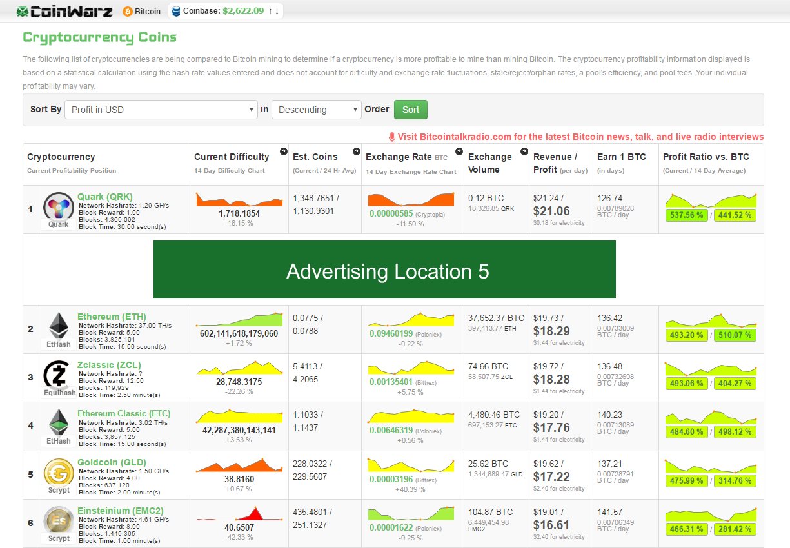The width and height of the screenshot is (790, 548).
Task: Click help icon beside Exchange Rate header
Action: point(459,152)
